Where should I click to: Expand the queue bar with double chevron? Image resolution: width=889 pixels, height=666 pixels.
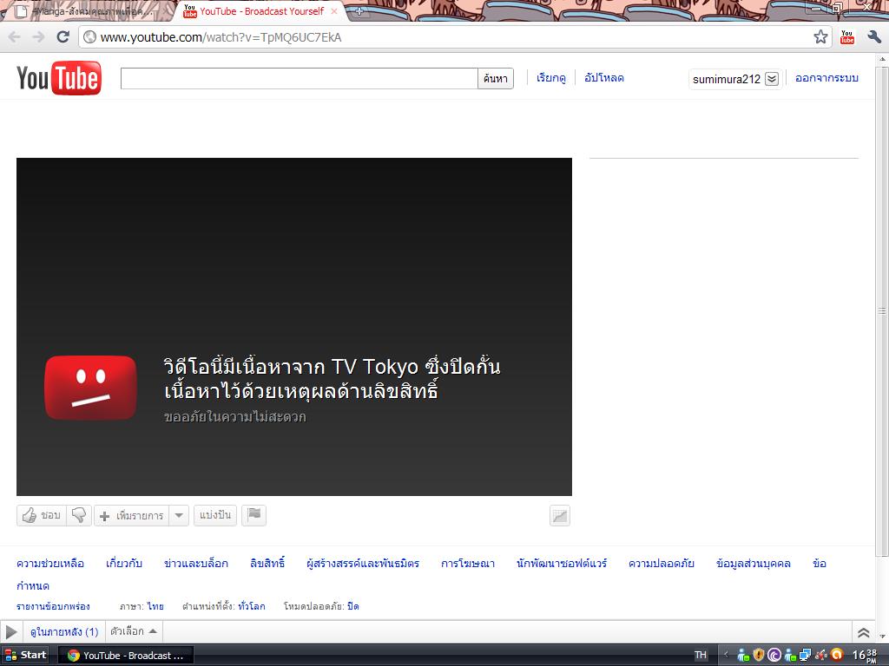(864, 632)
